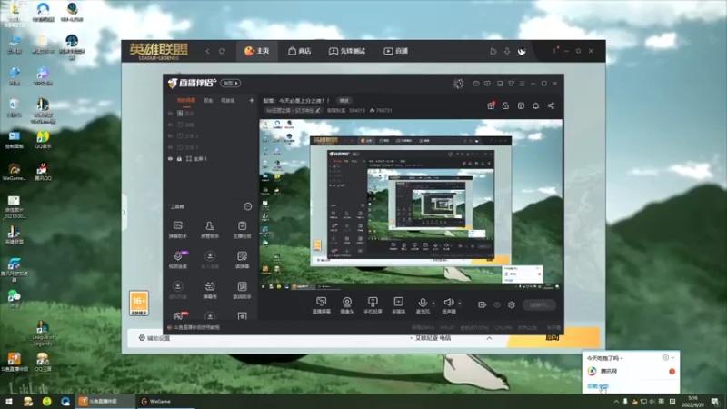Open the gift box icon with red badge

(491, 105)
